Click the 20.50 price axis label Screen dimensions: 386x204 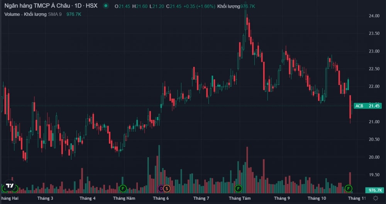point(373,139)
